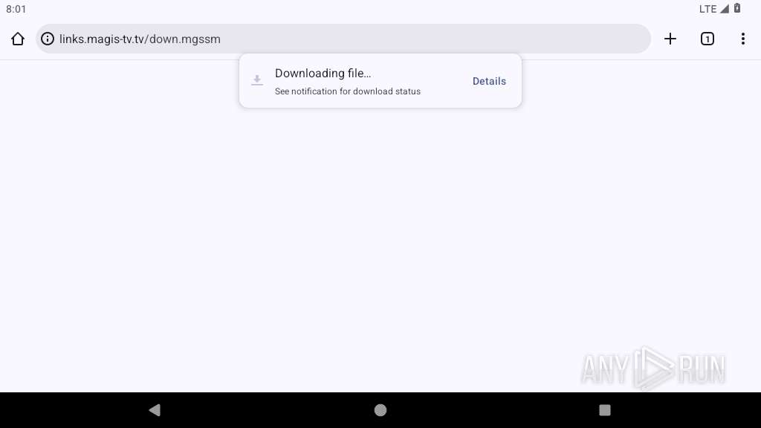The width and height of the screenshot is (761, 428).
Task: Tap the Chrome home icon
Action: click(18, 39)
